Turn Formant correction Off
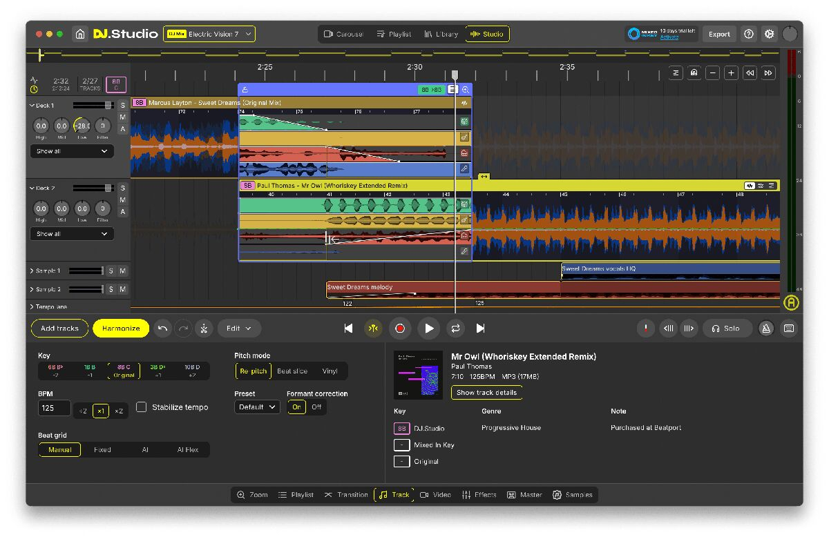Image resolution: width=829 pixels, height=537 pixels. 316,407
